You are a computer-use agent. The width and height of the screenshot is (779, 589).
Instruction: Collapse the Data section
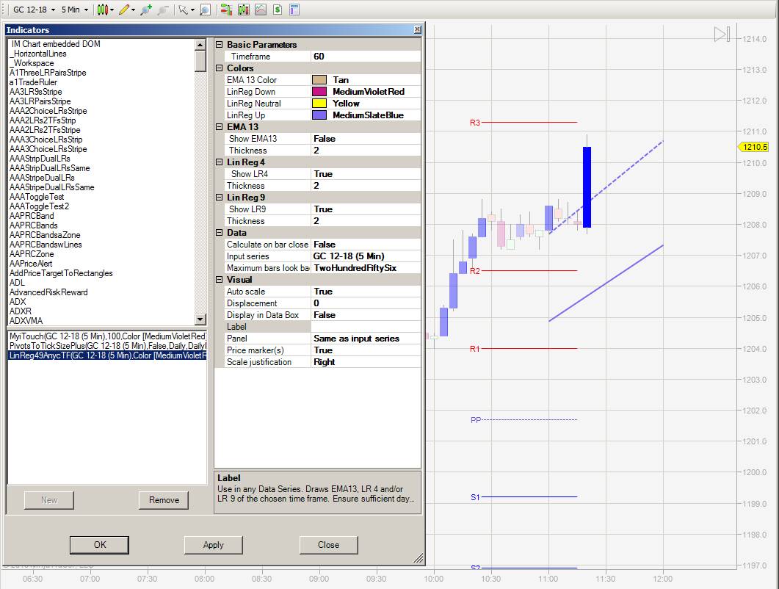pyautogui.click(x=219, y=233)
